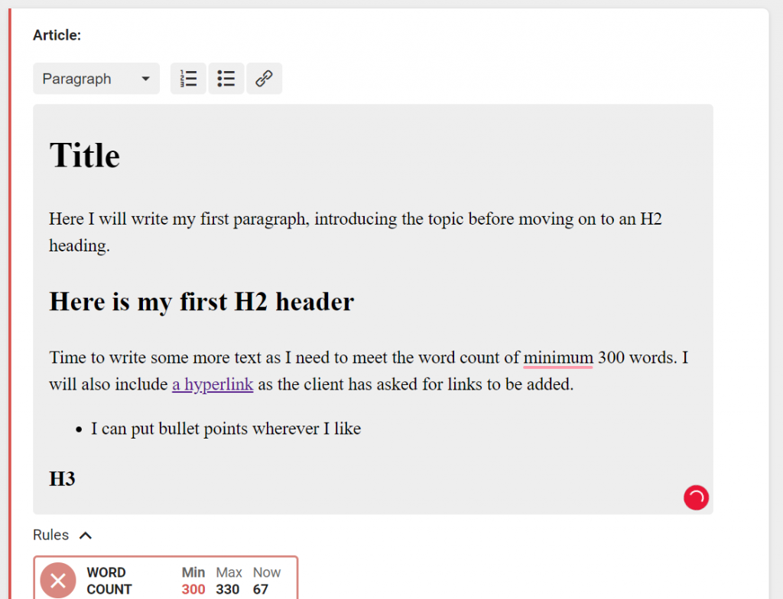Click the underlined word 'minimum'
Image resolution: width=783 pixels, height=599 pixels.
click(557, 358)
